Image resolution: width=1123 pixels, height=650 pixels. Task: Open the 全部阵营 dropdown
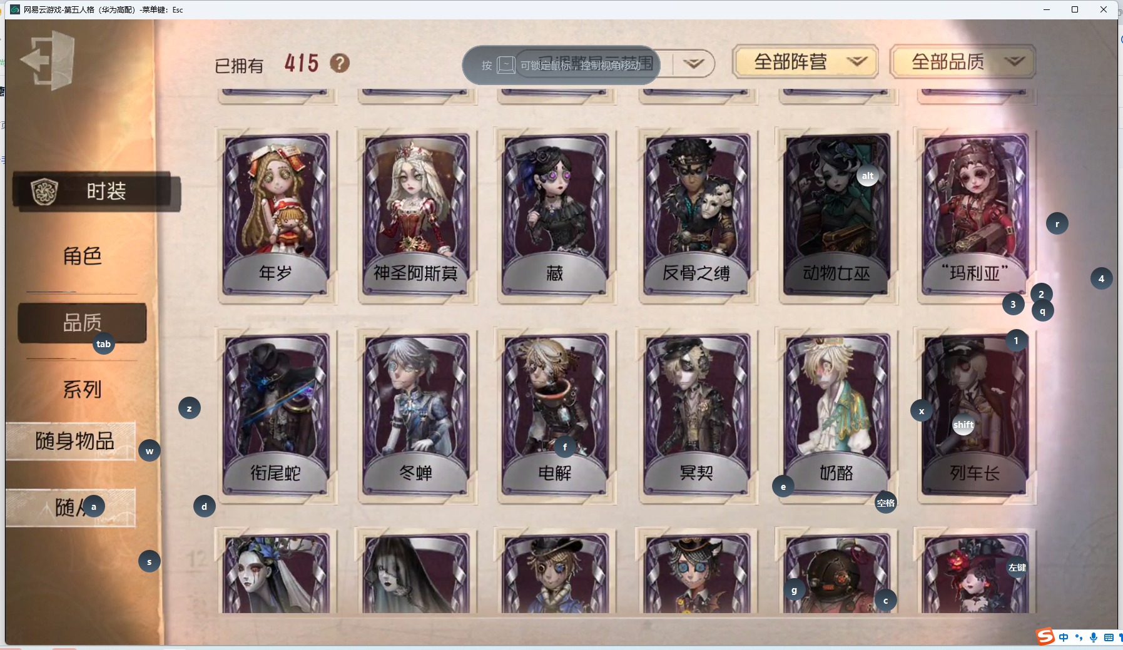tap(805, 62)
